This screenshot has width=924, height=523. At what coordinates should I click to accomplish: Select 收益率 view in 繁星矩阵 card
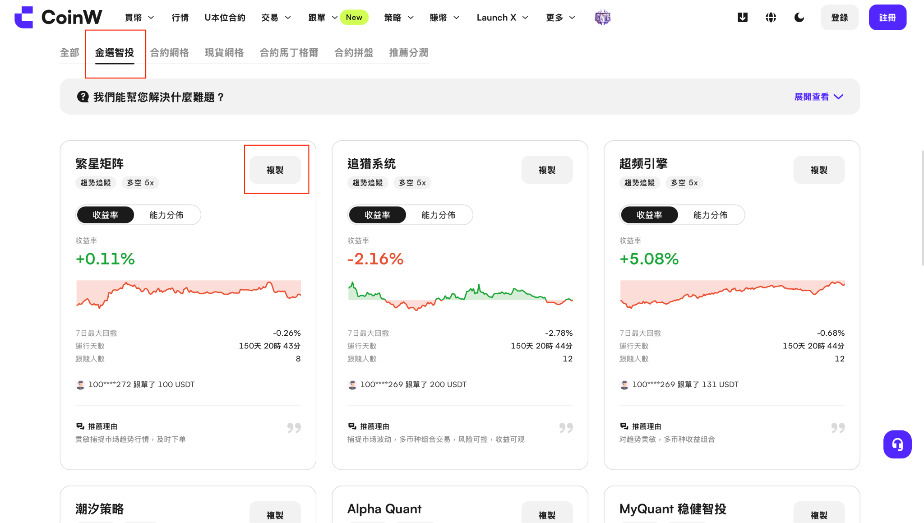106,215
